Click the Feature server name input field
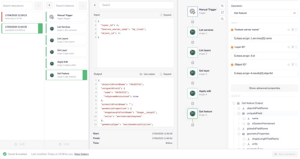300x159 pixels. click(x=264, y=38)
